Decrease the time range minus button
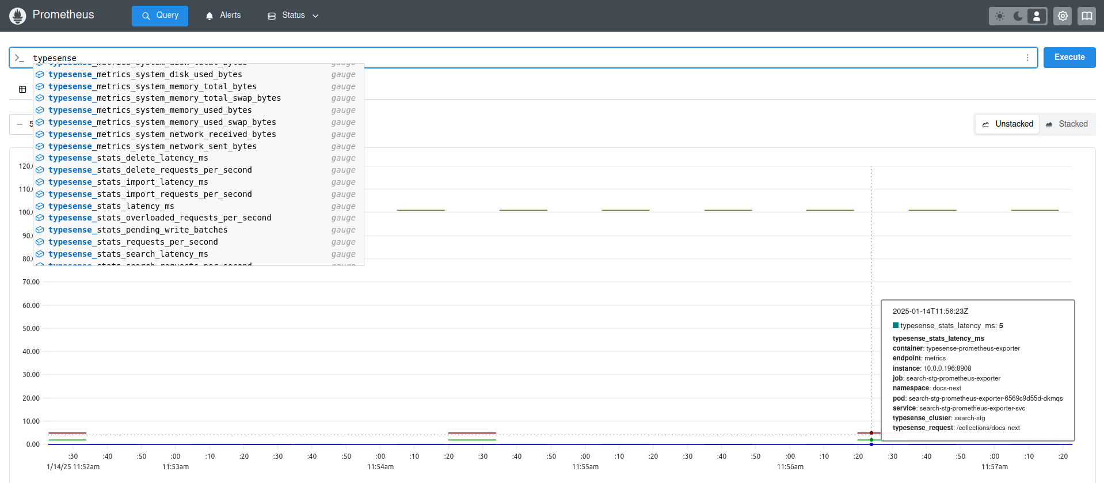This screenshot has width=1104, height=483. click(x=20, y=124)
